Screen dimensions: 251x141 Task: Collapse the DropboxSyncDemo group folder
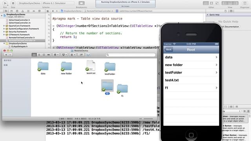(4, 43)
